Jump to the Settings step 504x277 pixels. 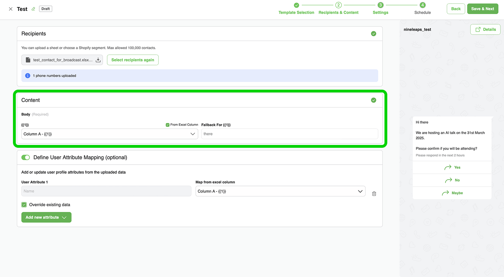point(380,9)
